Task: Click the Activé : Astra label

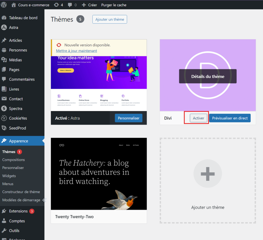Action: pyautogui.click(x=68, y=118)
